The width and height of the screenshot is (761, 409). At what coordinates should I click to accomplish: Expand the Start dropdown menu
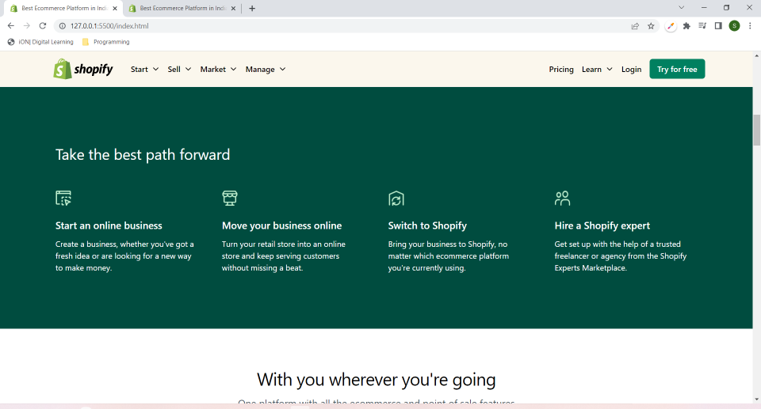coord(144,70)
